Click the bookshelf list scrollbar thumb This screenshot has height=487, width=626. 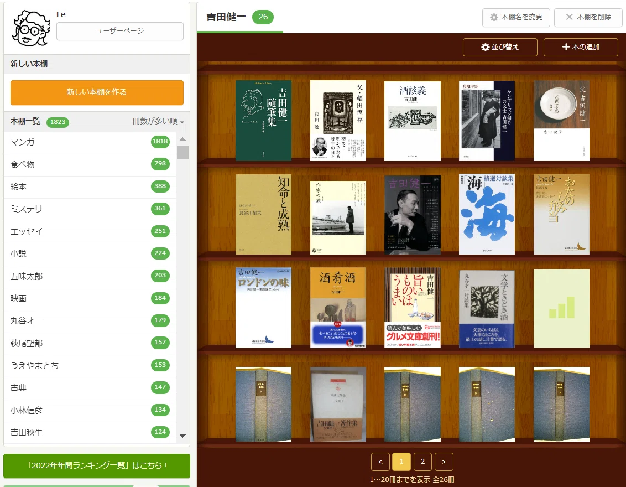pyautogui.click(x=183, y=152)
